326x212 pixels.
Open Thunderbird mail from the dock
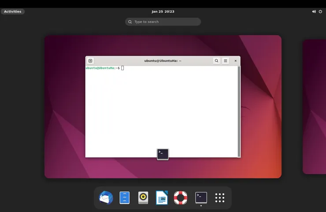pyautogui.click(x=106, y=197)
